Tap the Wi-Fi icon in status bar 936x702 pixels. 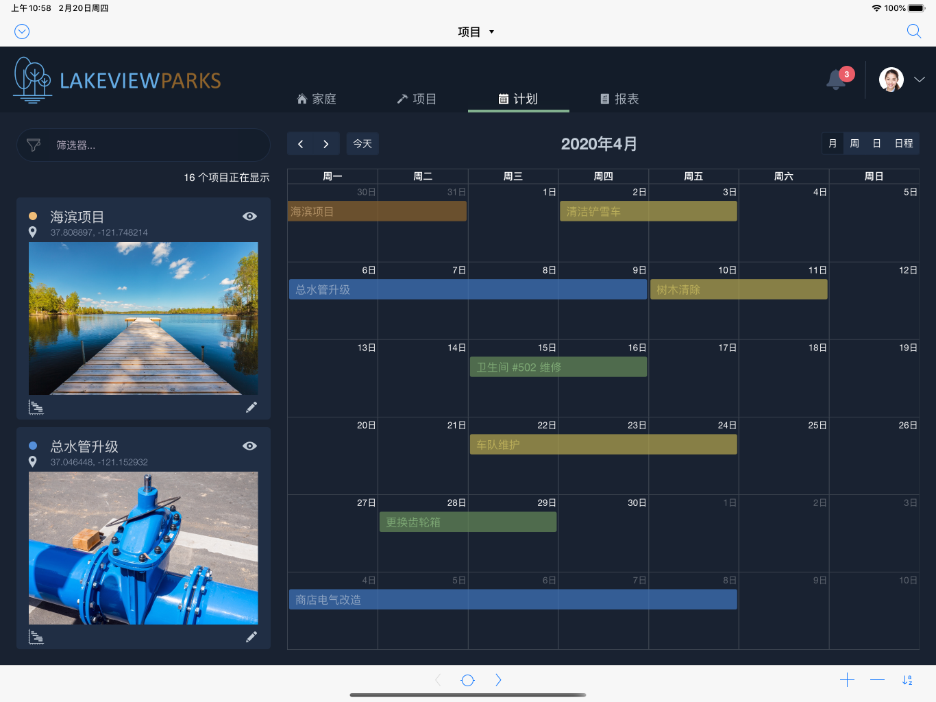pos(876,8)
